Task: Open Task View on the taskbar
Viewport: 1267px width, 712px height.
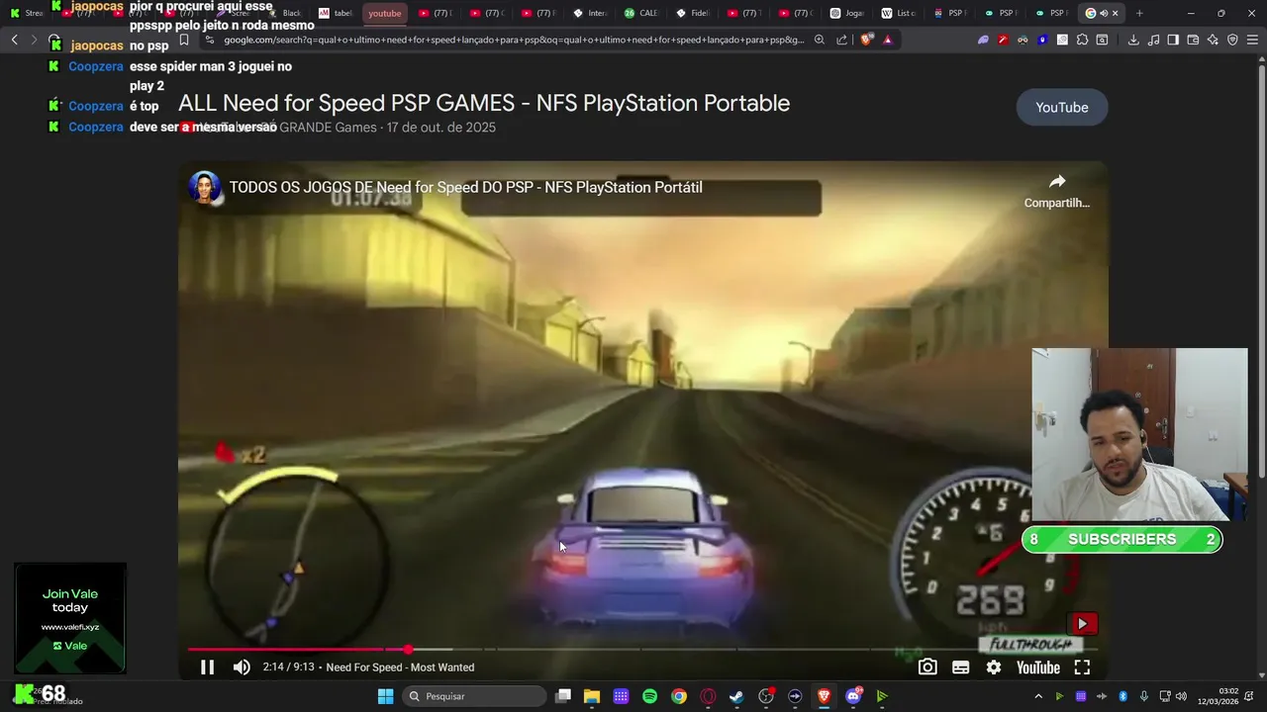Action: click(x=563, y=696)
